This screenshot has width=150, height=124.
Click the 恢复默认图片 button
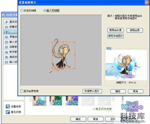(x=92, y=91)
